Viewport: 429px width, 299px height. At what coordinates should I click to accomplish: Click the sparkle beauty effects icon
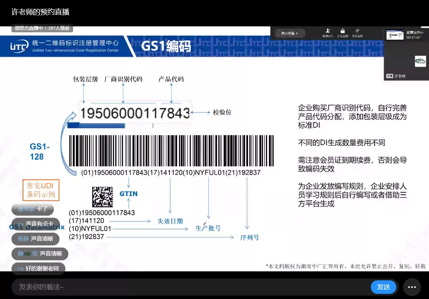click(x=357, y=31)
